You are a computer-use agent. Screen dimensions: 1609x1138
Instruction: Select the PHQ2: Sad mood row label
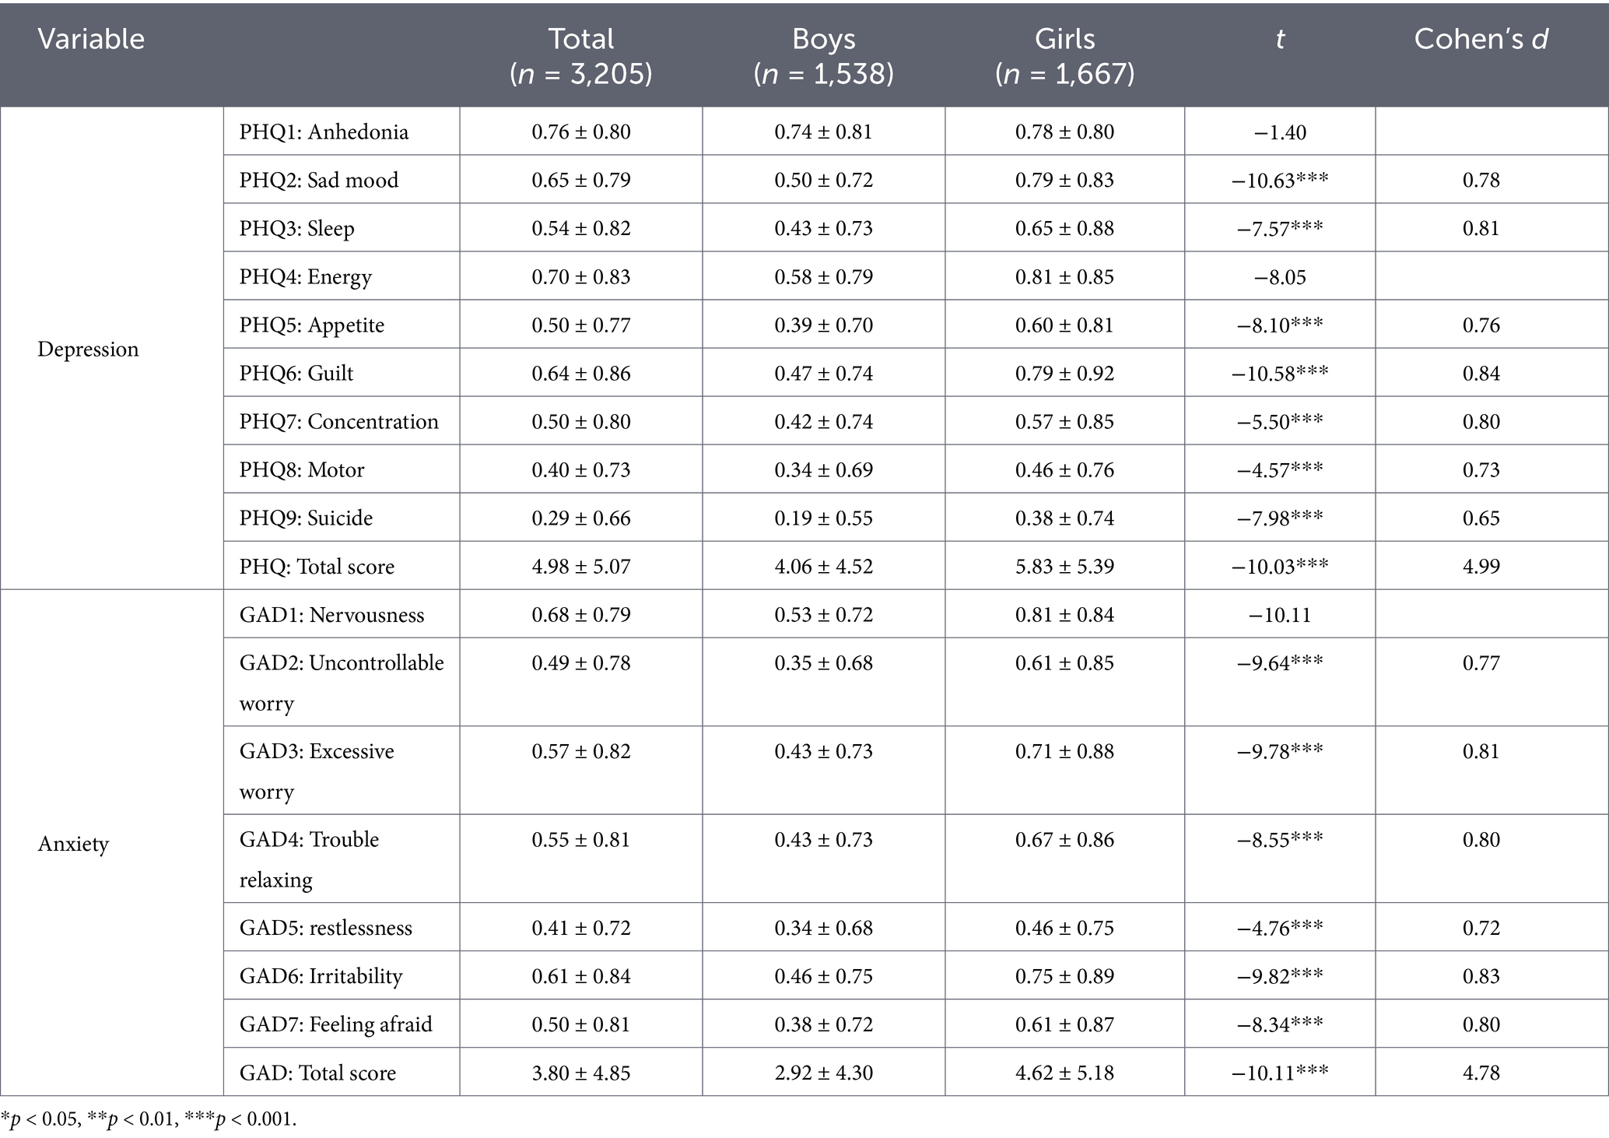coord(319,180)
